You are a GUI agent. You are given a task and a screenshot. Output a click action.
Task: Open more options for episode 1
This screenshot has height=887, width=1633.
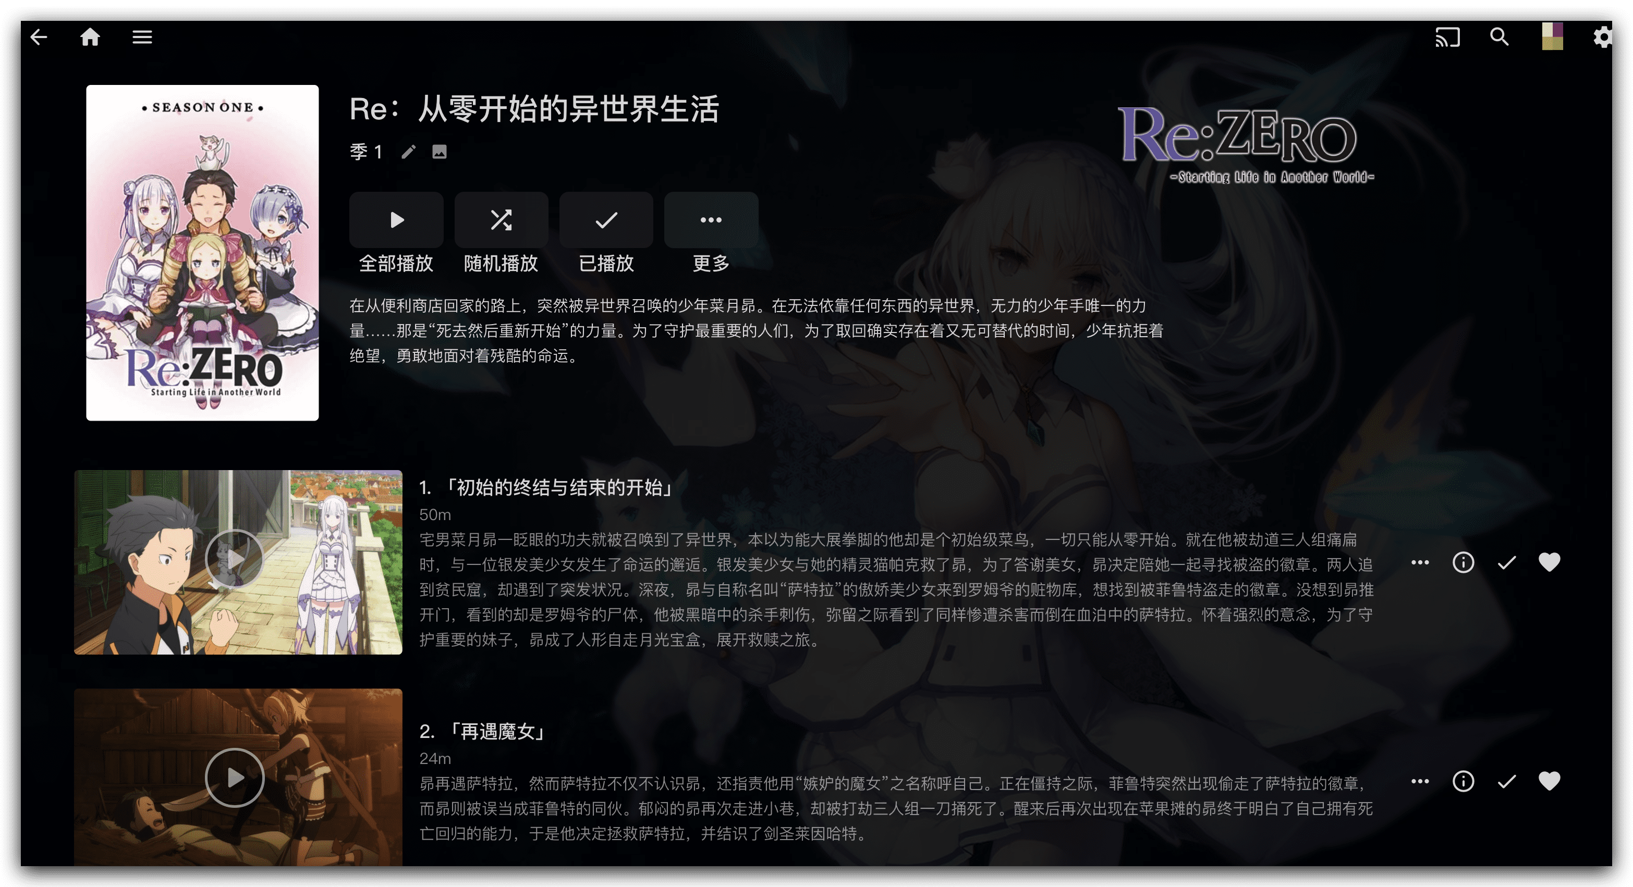click(1420, 562)
